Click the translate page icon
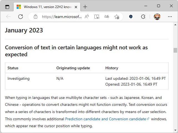 [107, 17]
